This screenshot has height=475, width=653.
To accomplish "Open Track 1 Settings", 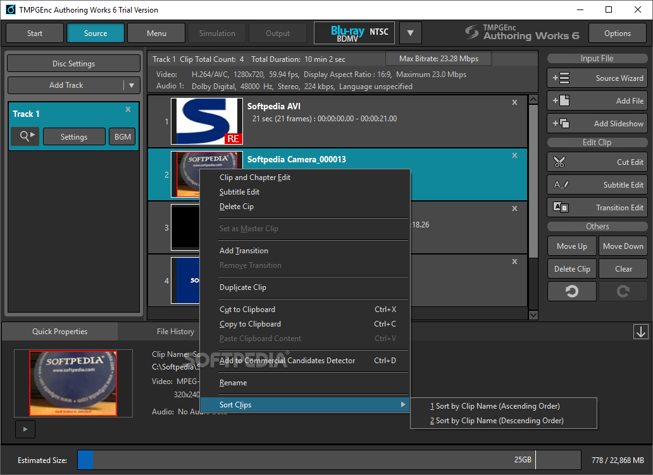I will point(74,136).
